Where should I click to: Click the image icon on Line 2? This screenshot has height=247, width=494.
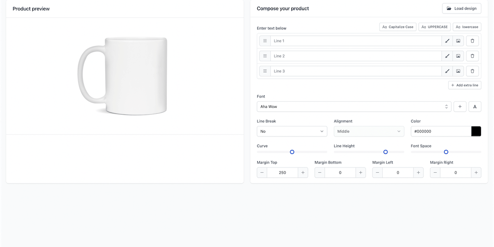tap(458, 56)
